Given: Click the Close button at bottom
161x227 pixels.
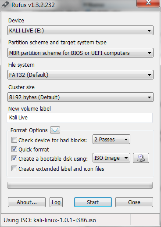Looking at the screenshot, I should click(134, 202).
